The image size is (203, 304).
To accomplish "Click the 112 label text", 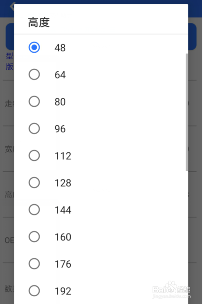I will click(63, 156).
